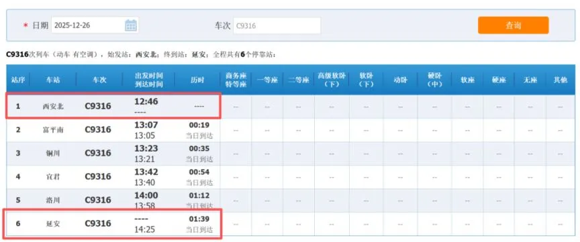Click duration 00:19 in 富平南 row
Screen dimensions: 580x242
[199, 125]
